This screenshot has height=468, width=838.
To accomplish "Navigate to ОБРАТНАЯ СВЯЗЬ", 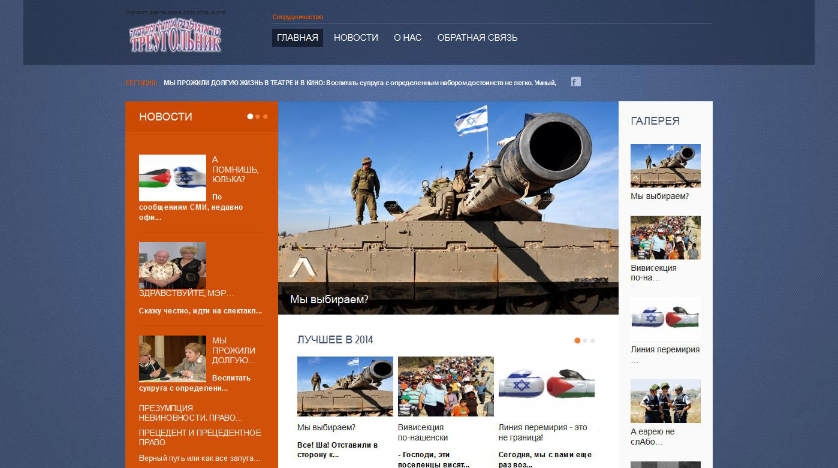I will 477,38.
